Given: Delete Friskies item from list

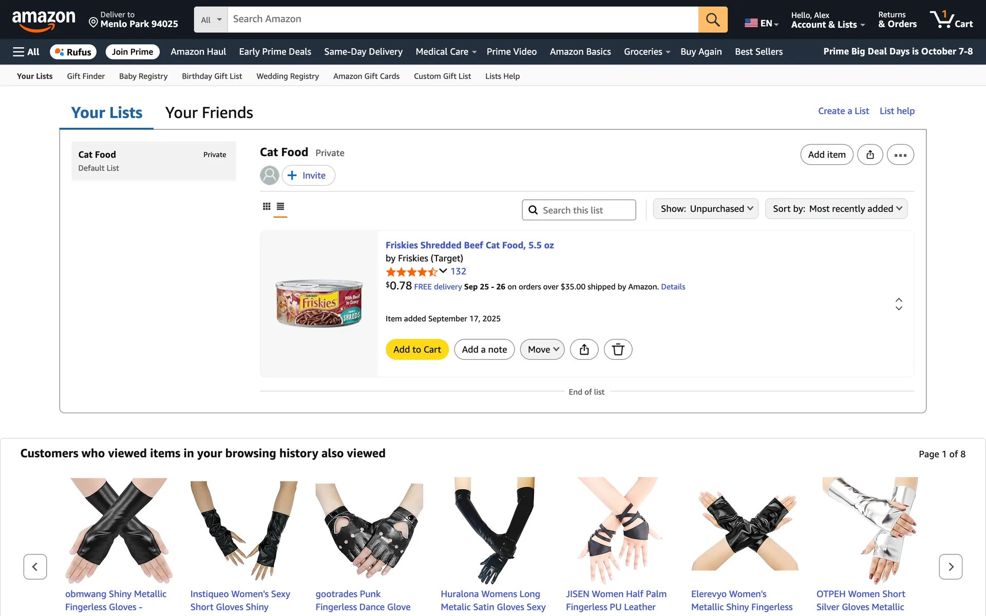Looking at the screenshot, I should coord(618,350).
